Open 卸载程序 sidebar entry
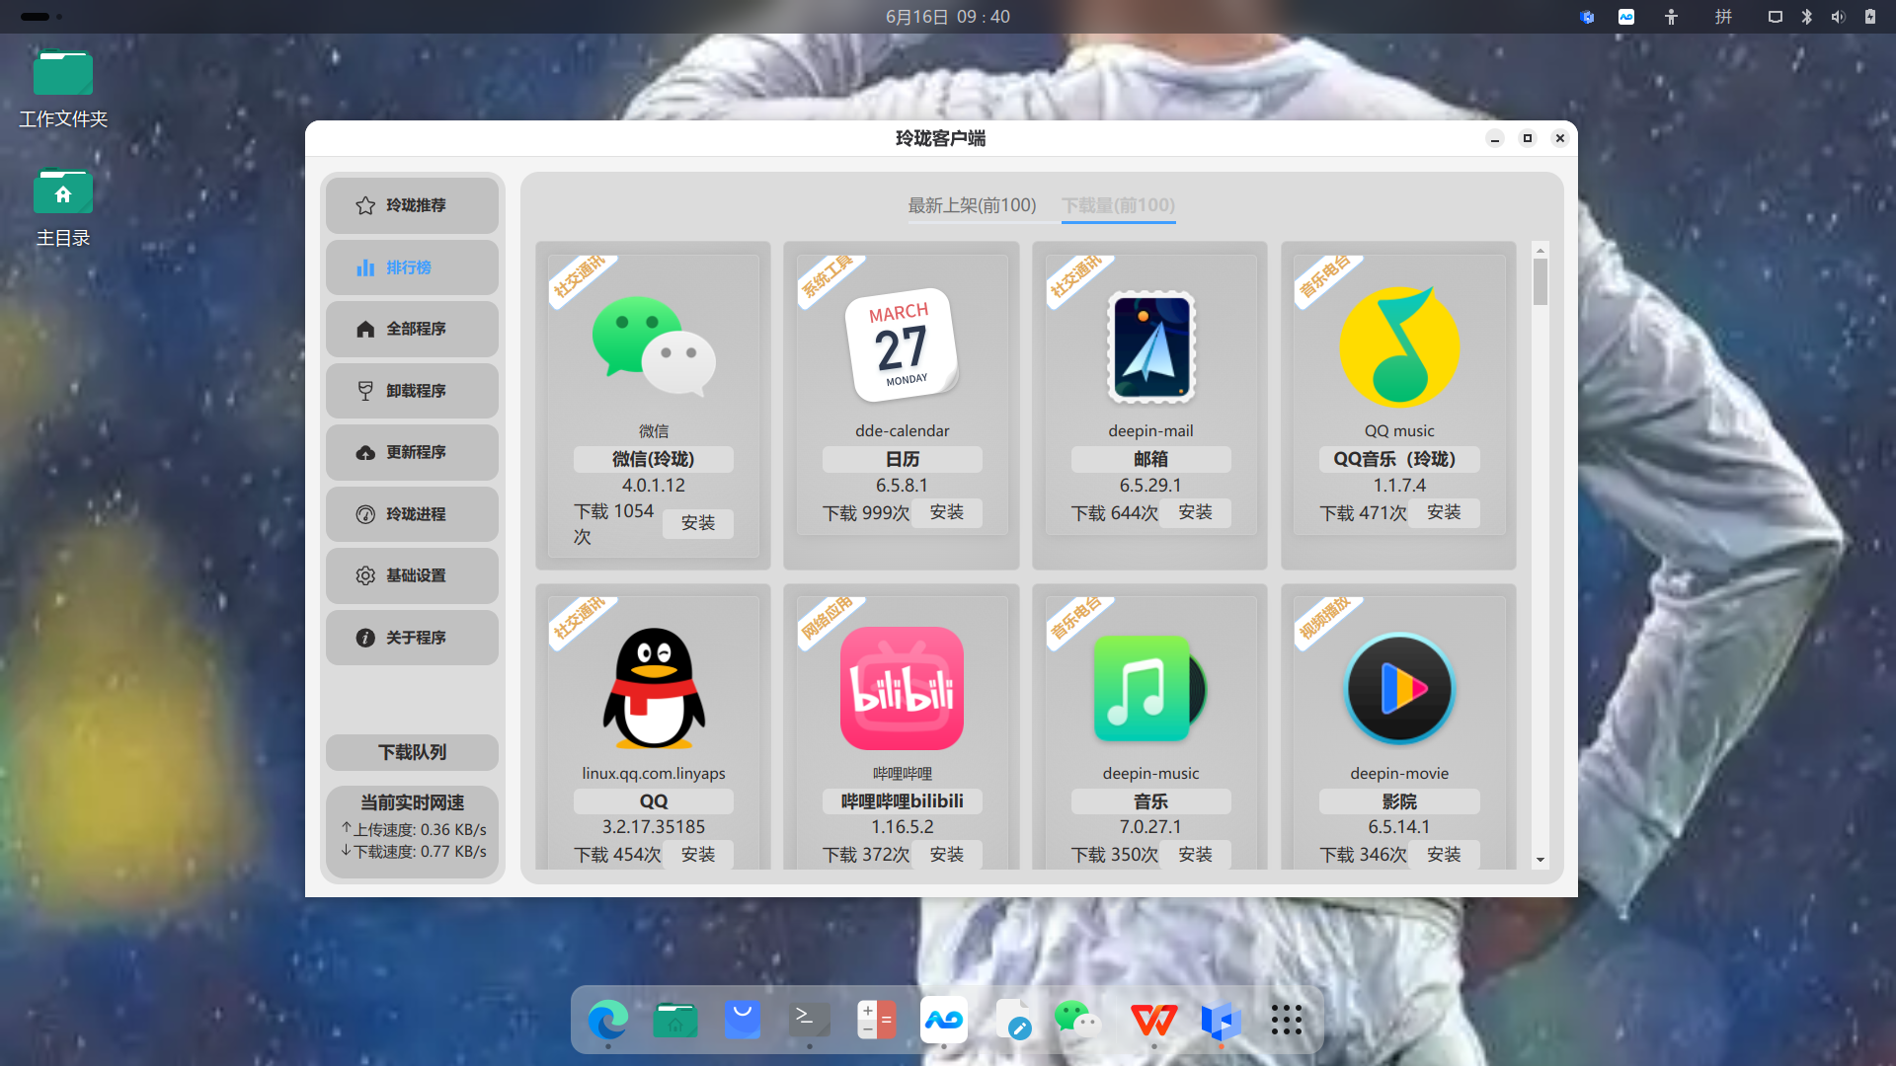The height and width of the screenshot is (1066, 1896). tap(412, 391)
